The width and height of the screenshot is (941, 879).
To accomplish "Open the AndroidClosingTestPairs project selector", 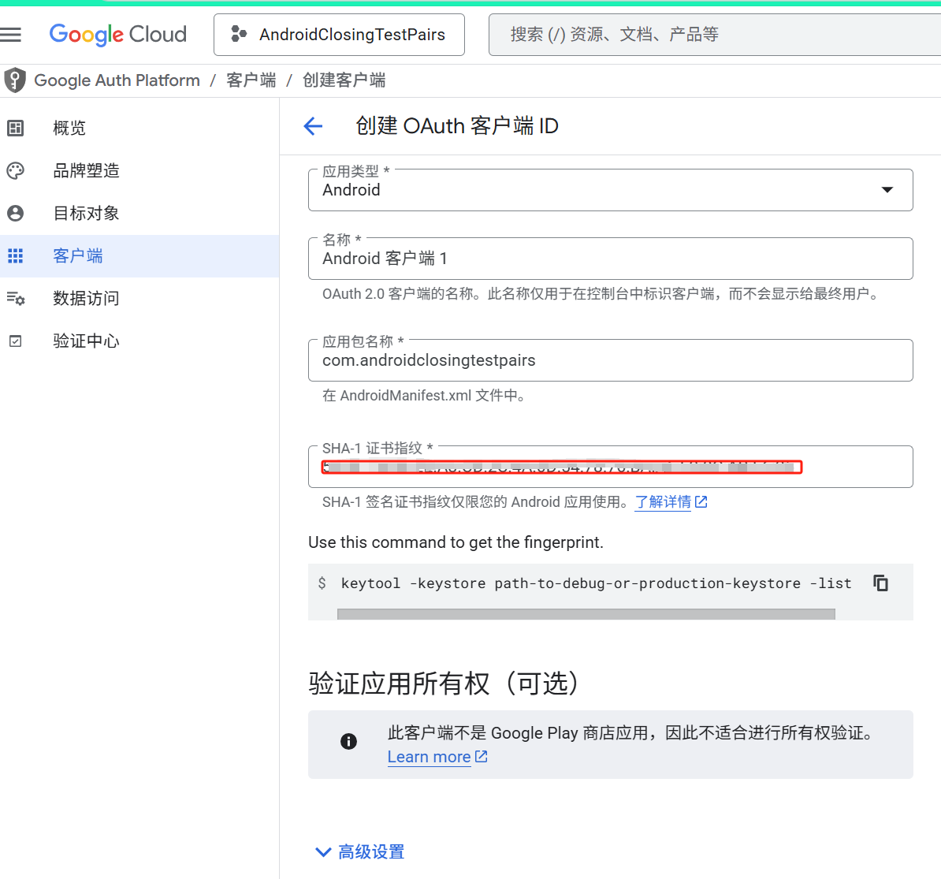I will click(x=339, y=35).
